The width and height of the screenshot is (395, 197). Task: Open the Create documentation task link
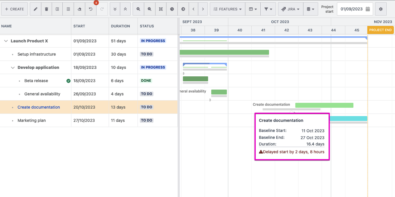[x=39, y=107]
